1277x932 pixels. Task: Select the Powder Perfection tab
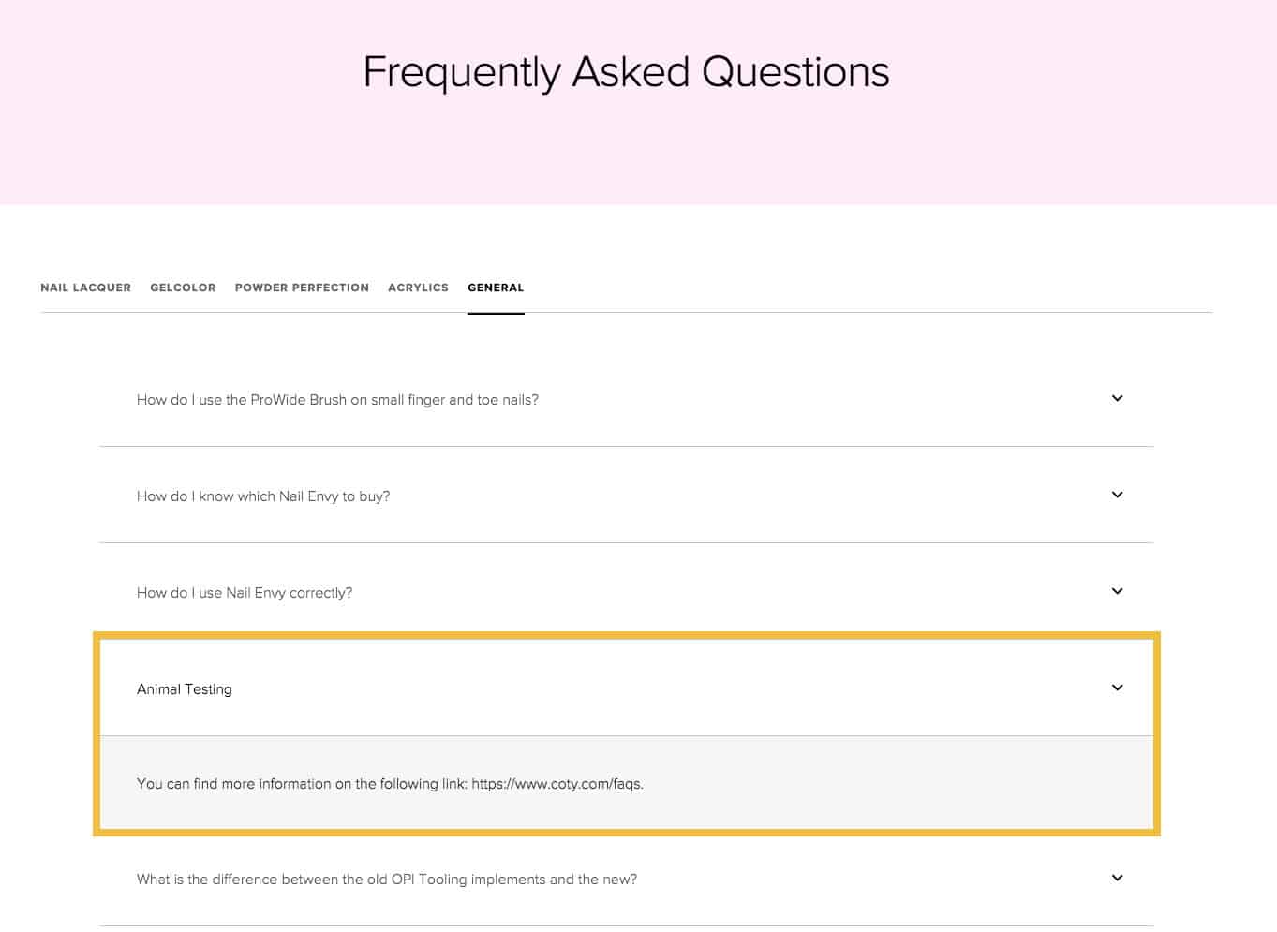tap(302, 288)
